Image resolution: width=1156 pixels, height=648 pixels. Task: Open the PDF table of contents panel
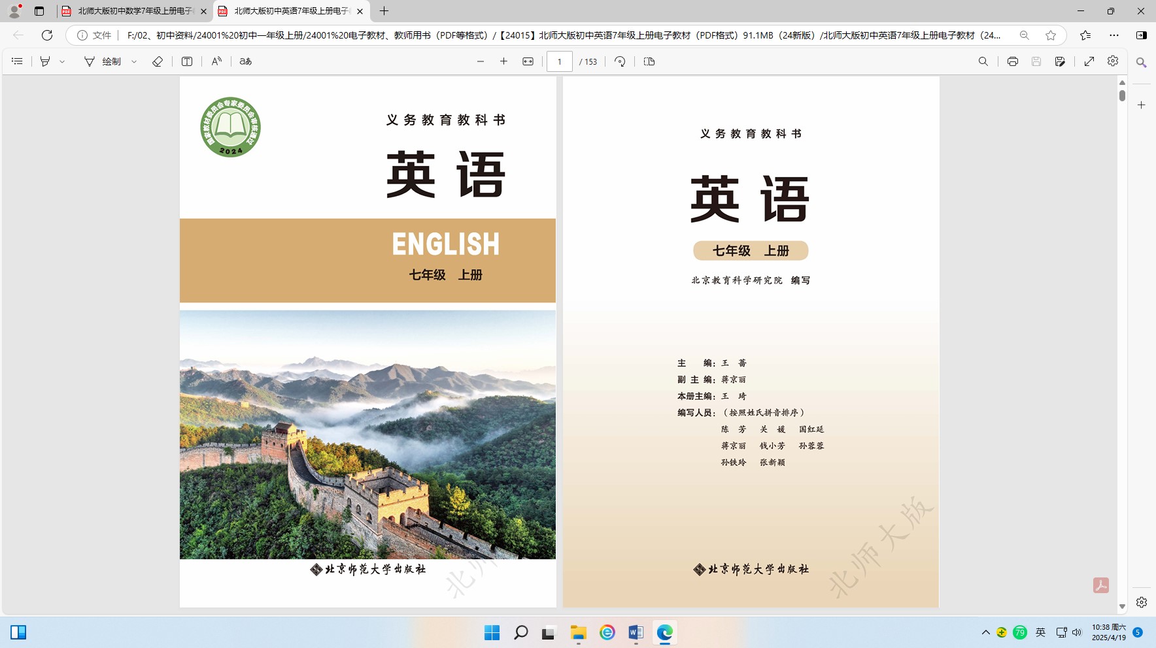click(x=18, y=61)
